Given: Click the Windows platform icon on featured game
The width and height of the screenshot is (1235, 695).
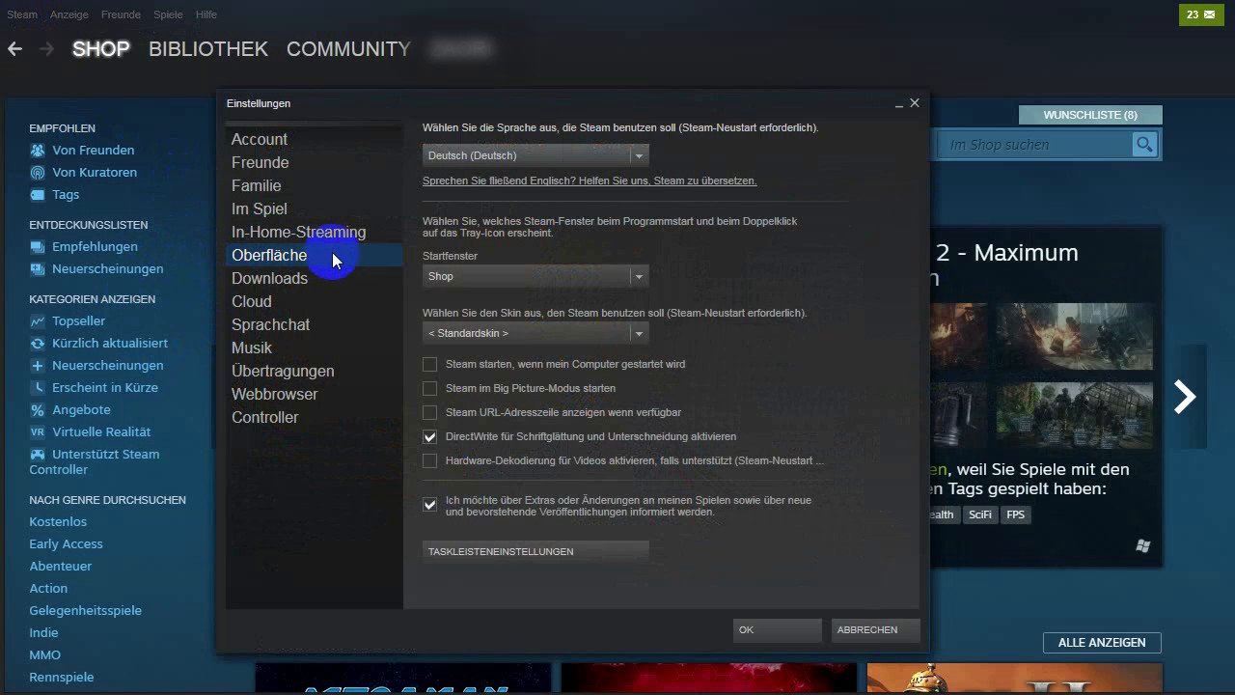Looking at the screenshot, I should tap(1143, 546).
